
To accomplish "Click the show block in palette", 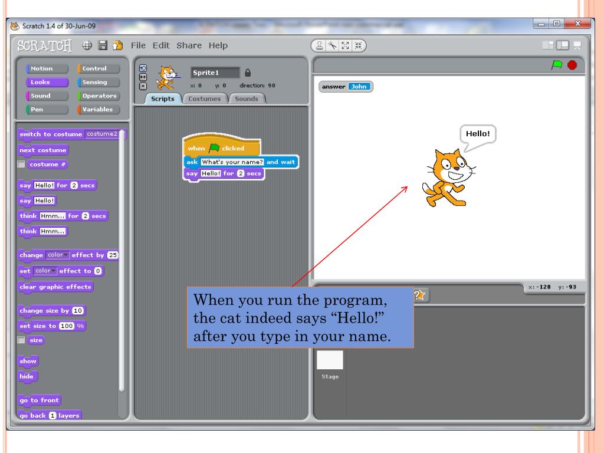I will click(x=28, y=361).
